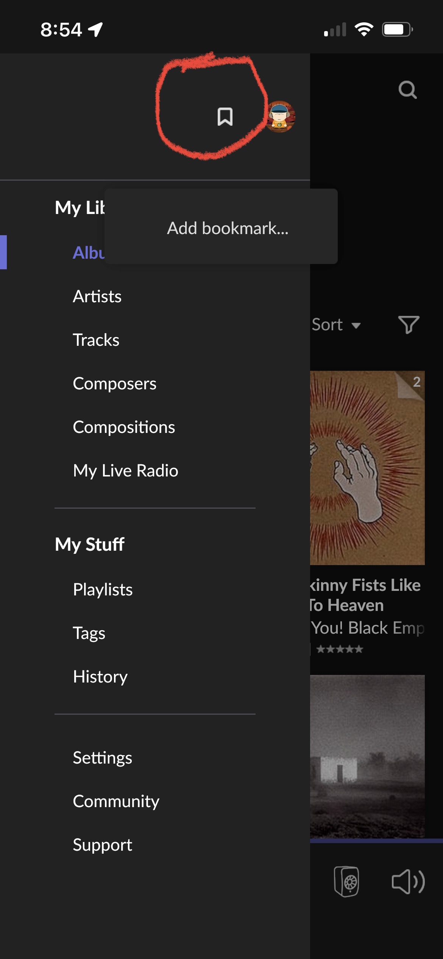Image resolution: width=443 pixels, height=959 pixels.
Task: Navigate to Compositions
Action: [124, 427]
